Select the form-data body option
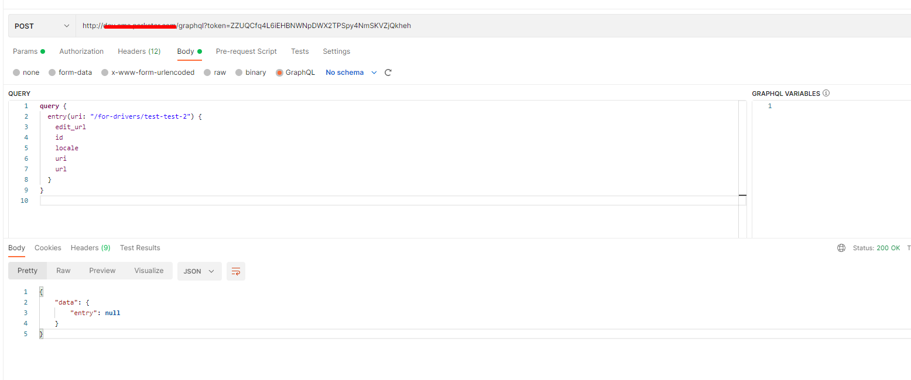The image size is (911, 380). [70, 72]
